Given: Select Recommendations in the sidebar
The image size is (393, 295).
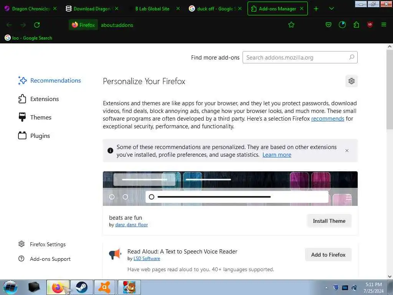Looking at the screenshot, I should click(x=50, y=81).
